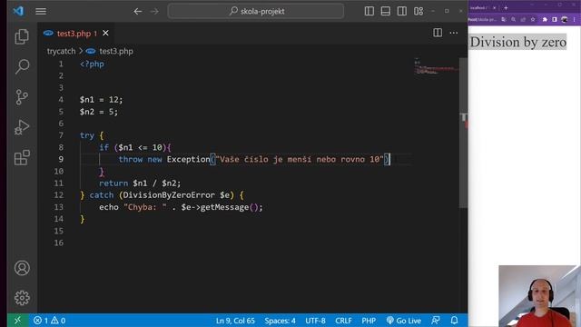Click the translate page icon in browser
This screenshot has width=581, height=327.
[x=504, y=19]
